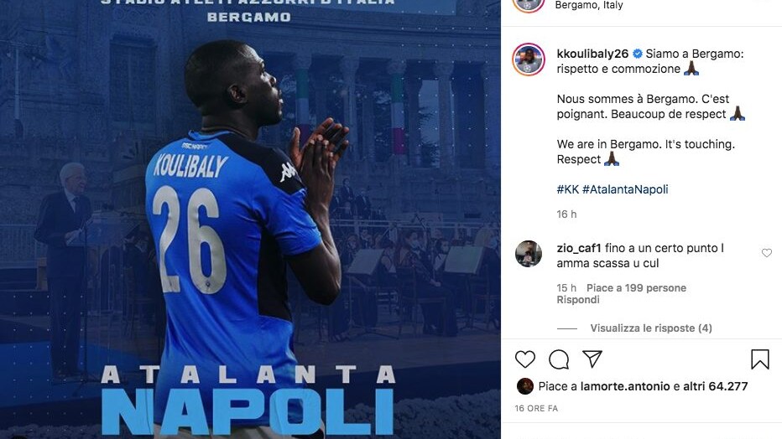Viewport: 782px width, 439px height.
Task: Click the Koulibaly Atalanta Napoli post image
Action: point(250,219)
